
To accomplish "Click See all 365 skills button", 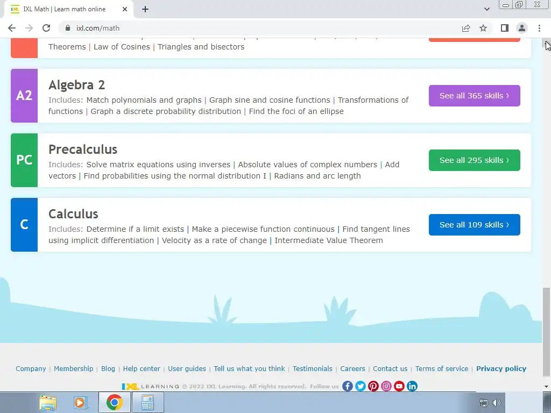I will coord(475,96).
